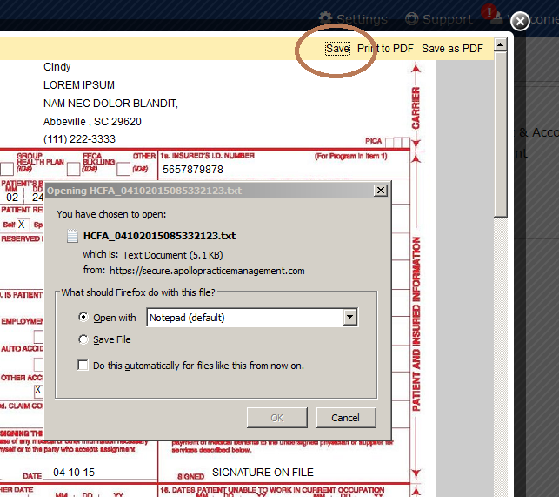This screenshot has height=497, width=559.
Task: Check the OTHER insurance type checkbox on the form
Action: pos(123,169)
